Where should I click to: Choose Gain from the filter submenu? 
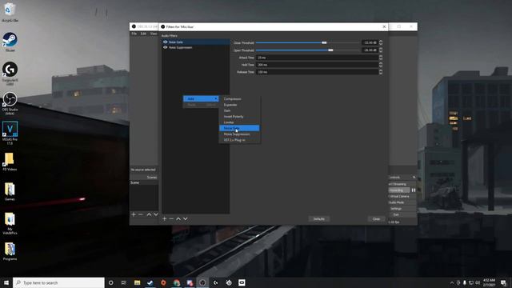click(x=239, y=110)
